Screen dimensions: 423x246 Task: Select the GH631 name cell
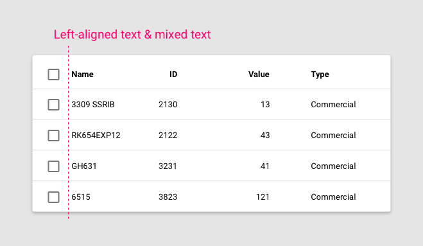(84, 166)
